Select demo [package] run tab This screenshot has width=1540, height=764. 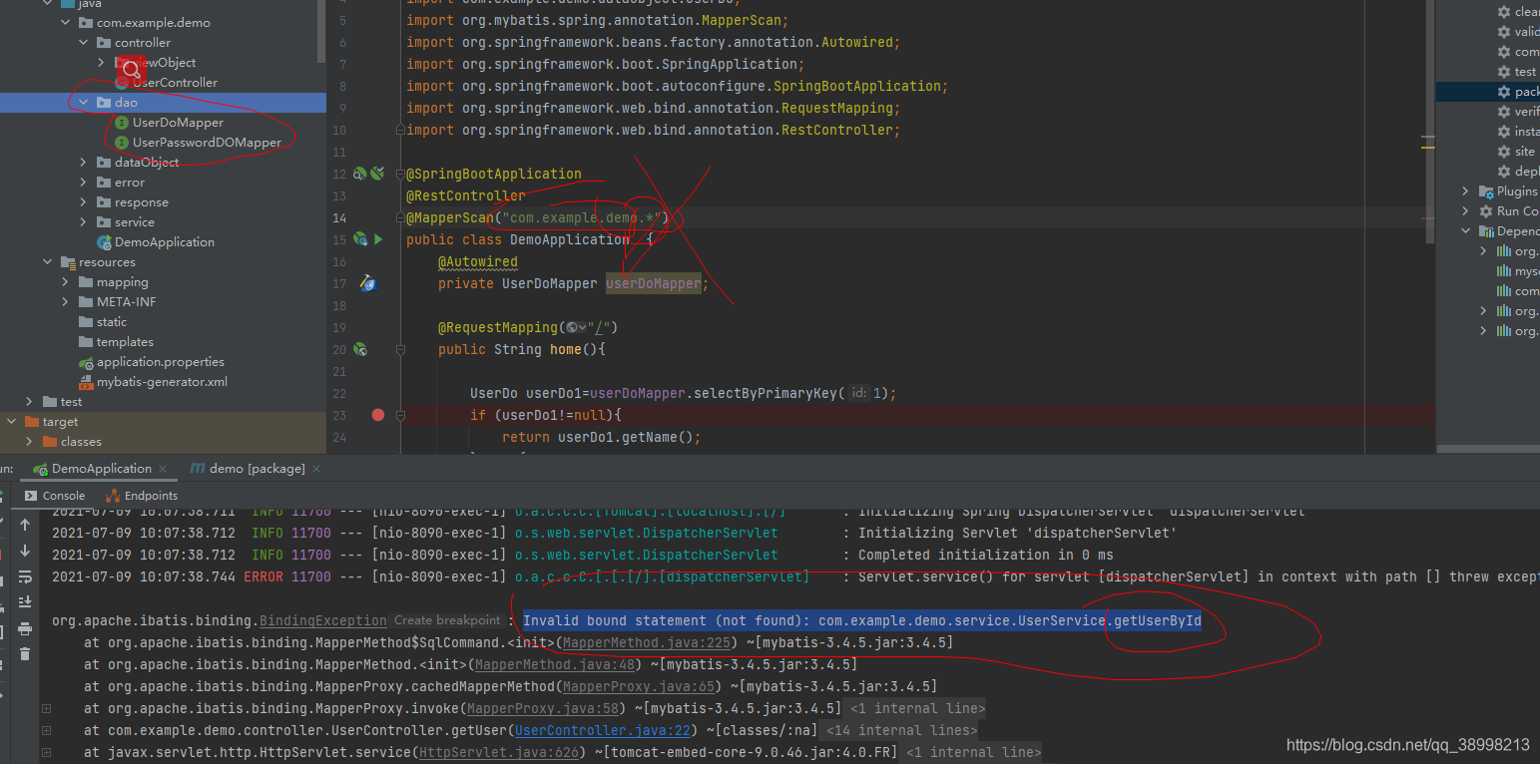point(248,469)
